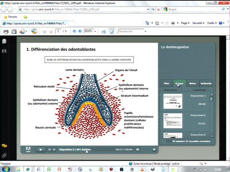Expand the IE print dropdown arrow

178,23
